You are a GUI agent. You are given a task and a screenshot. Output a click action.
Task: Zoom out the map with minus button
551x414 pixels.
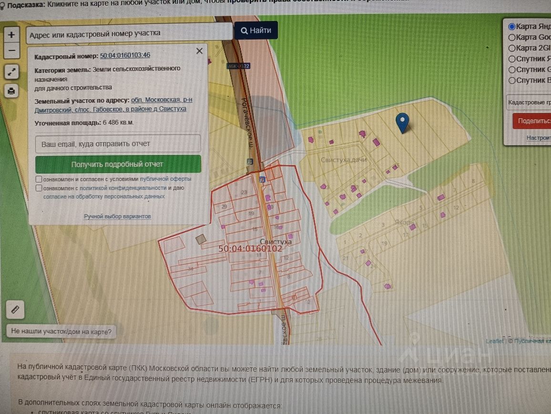11,51
